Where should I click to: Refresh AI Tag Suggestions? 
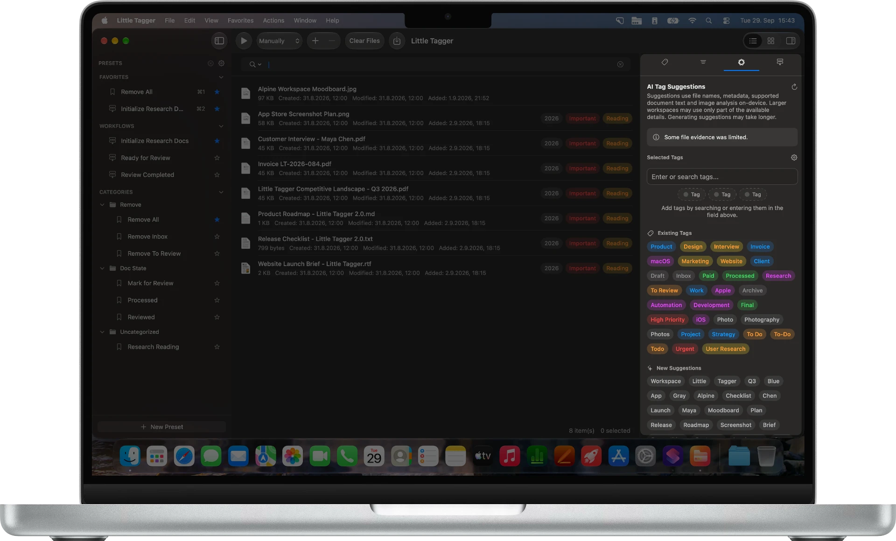point(794,87)
